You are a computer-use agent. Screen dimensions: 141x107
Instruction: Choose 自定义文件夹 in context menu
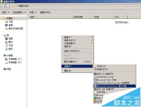(77, 51)
